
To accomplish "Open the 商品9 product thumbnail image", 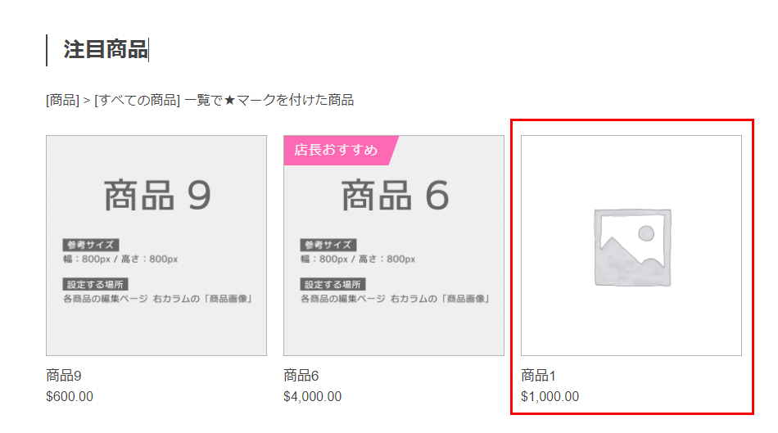I will [x=156, y=246].
